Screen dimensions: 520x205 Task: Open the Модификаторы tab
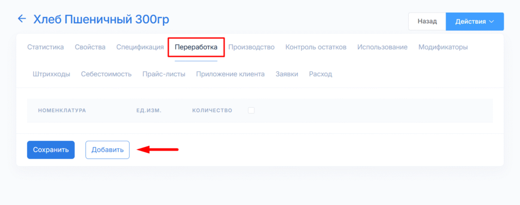443,47
